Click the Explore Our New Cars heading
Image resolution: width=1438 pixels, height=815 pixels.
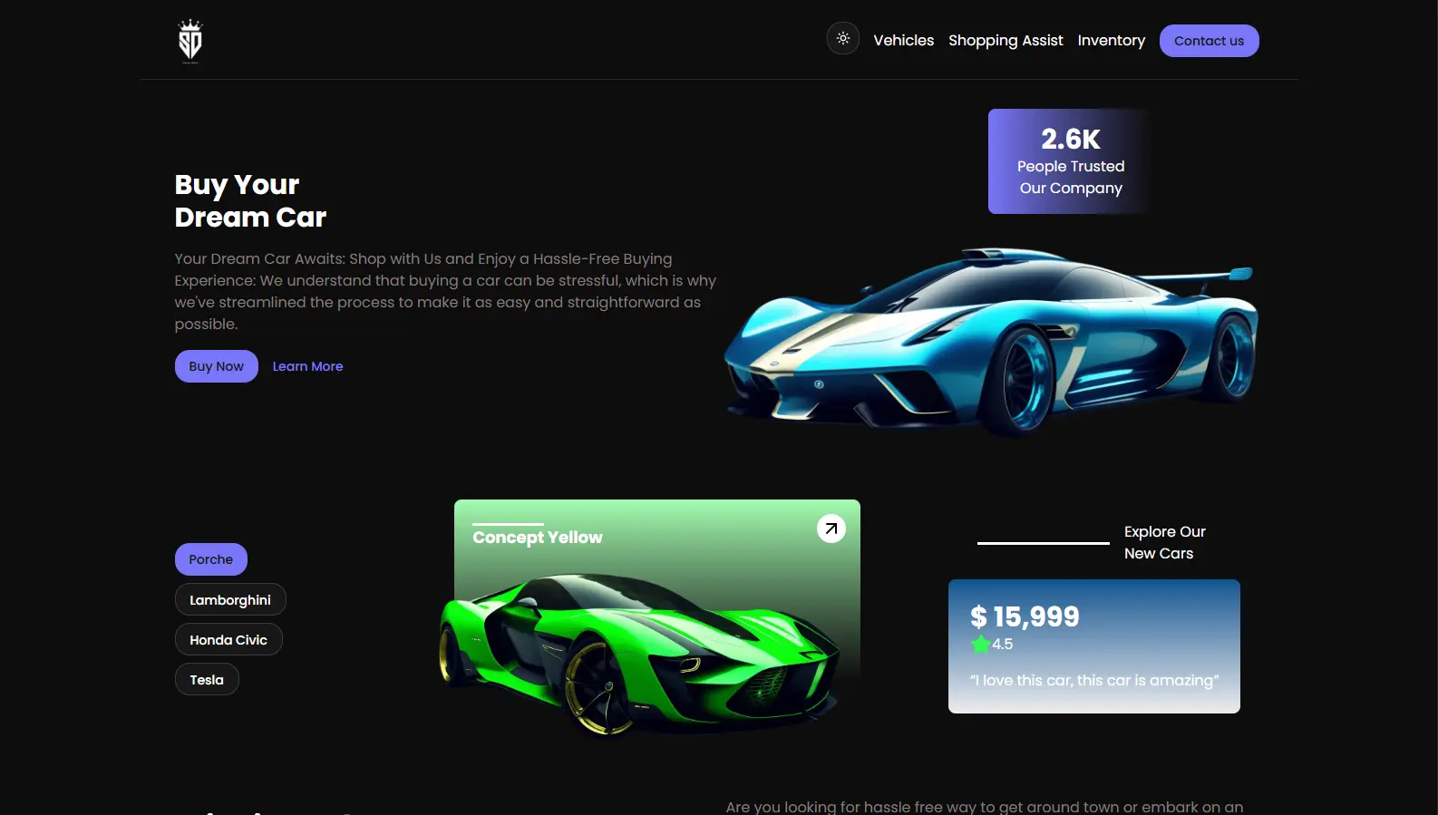(x=1165, y=542)
